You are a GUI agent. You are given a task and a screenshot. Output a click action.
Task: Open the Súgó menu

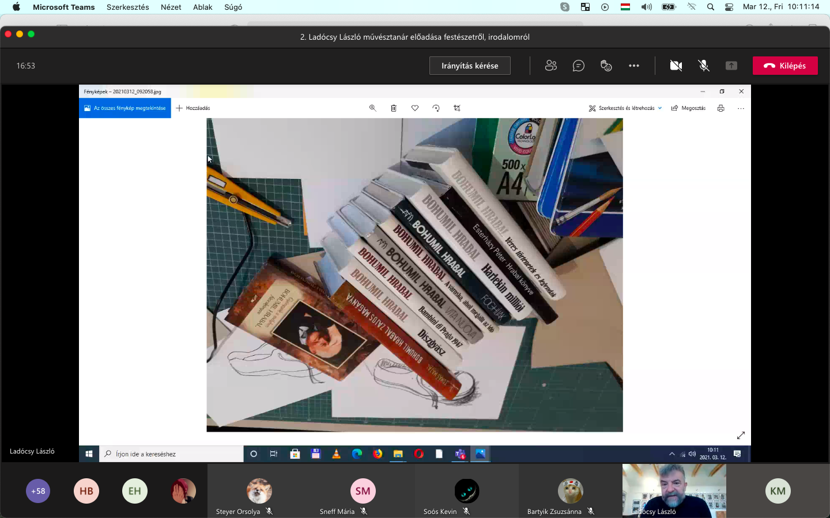tap(233, 7)
